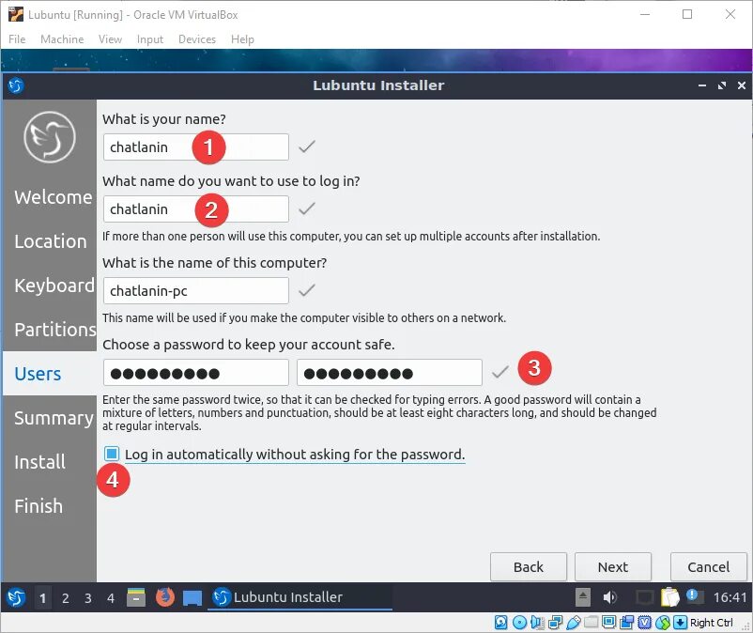Click the 'Right Ctrl' host key label
This screenshot has height=633, width=753.
point(712,623)
